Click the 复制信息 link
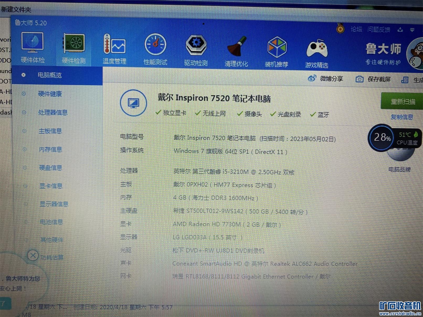 (402, 117)
